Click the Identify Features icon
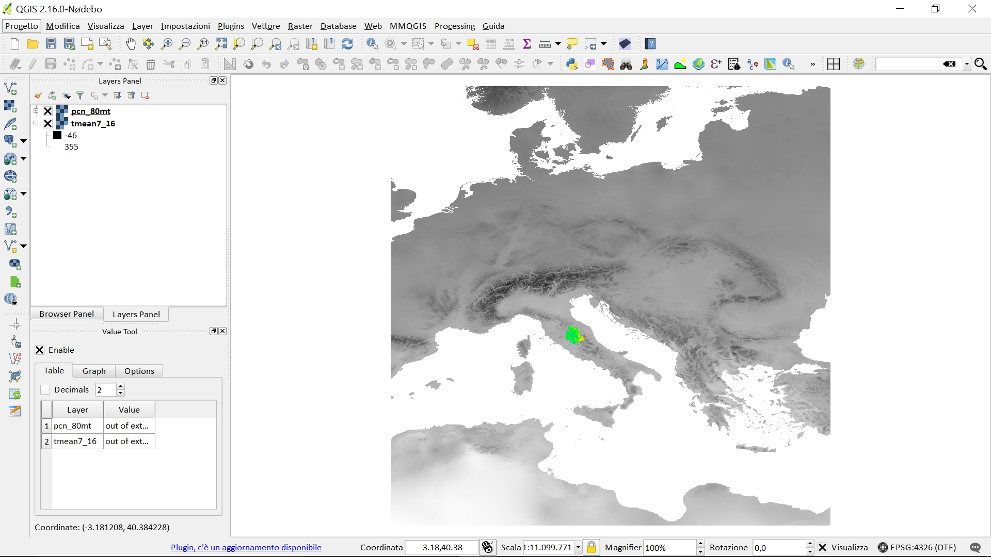 tap(372, 44)
